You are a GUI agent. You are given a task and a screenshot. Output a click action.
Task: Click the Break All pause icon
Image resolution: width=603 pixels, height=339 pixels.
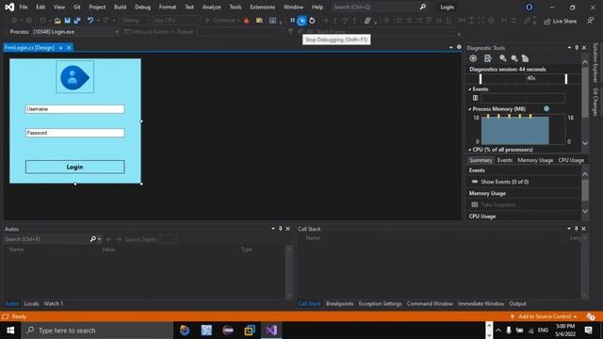tap(293, 21)
